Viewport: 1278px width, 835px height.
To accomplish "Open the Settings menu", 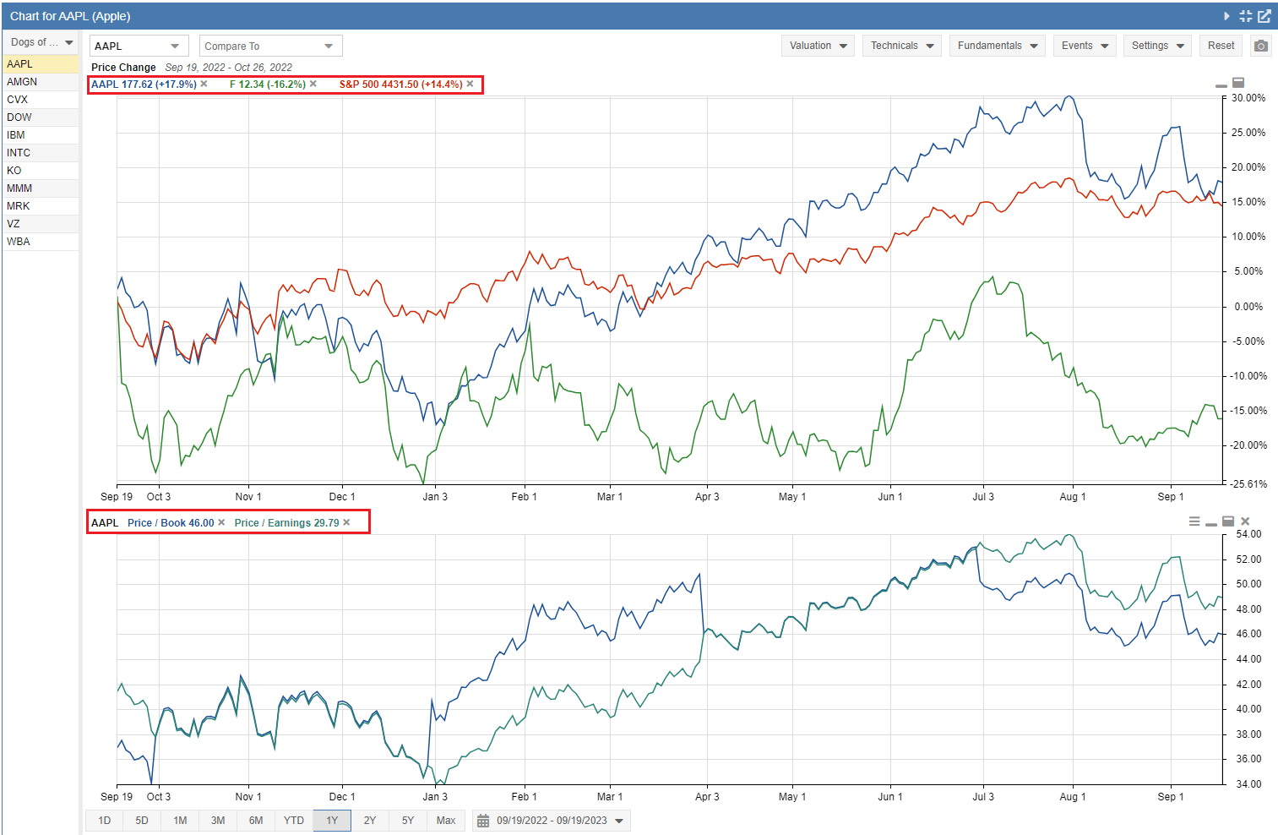I will [1158, 46].
